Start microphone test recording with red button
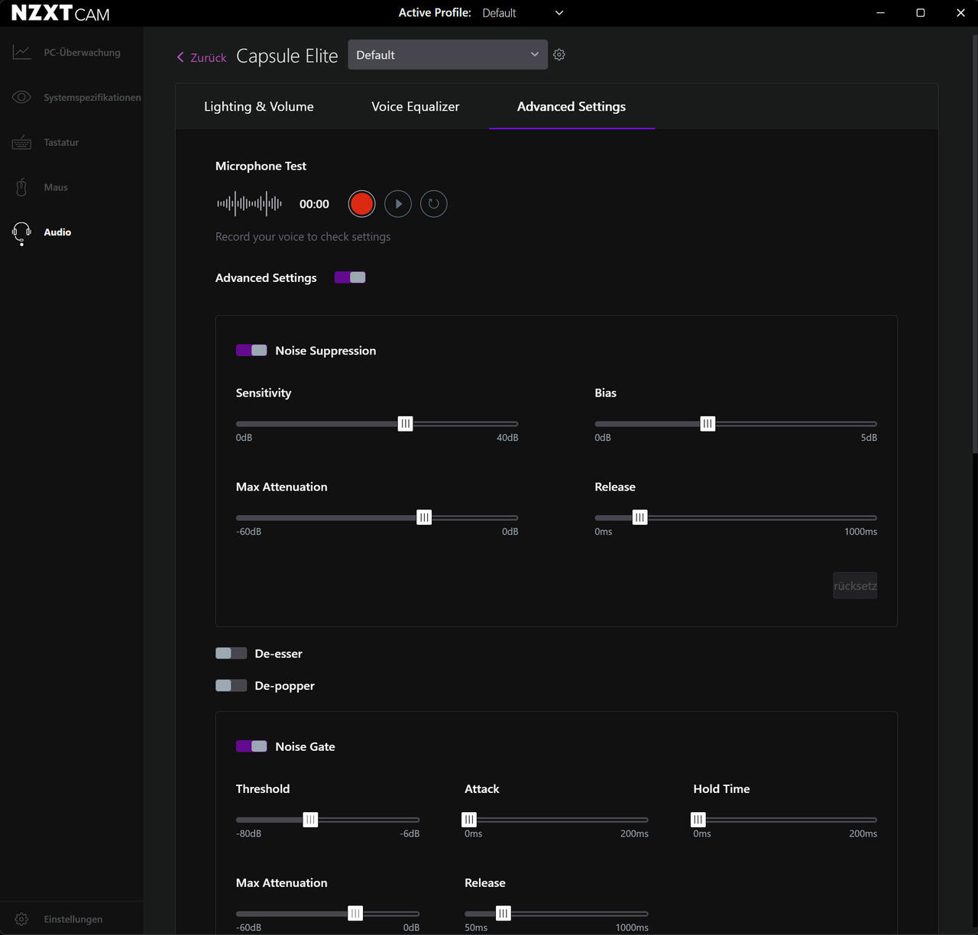Viewport: 978px width, 935px height. click(x=361, y=204)
